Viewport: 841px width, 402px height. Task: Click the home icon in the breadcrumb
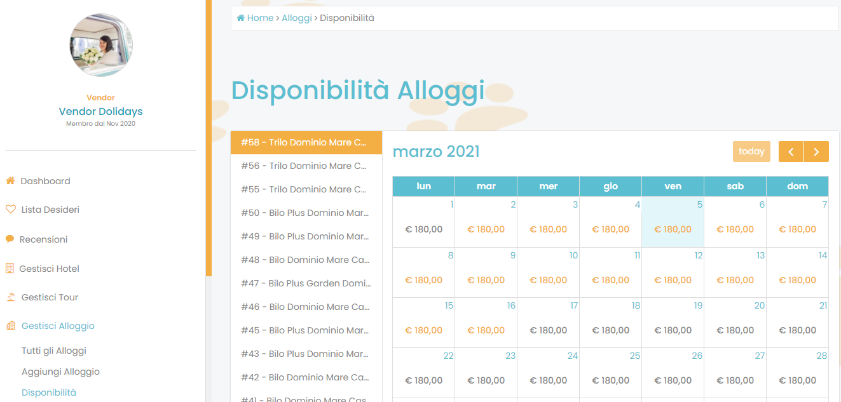point(241,18)
